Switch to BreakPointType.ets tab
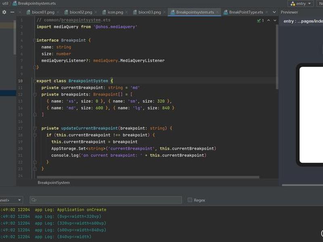 click(246, 13)
